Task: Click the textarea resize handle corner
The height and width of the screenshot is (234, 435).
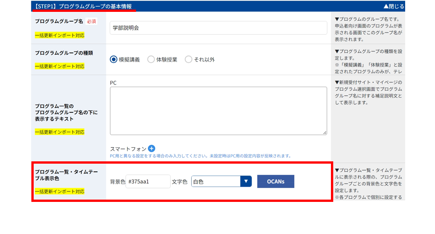Action: (x=324, y=133)
